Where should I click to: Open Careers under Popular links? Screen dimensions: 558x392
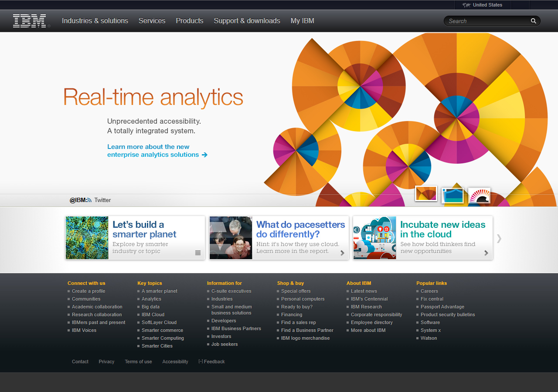[429, 291]
